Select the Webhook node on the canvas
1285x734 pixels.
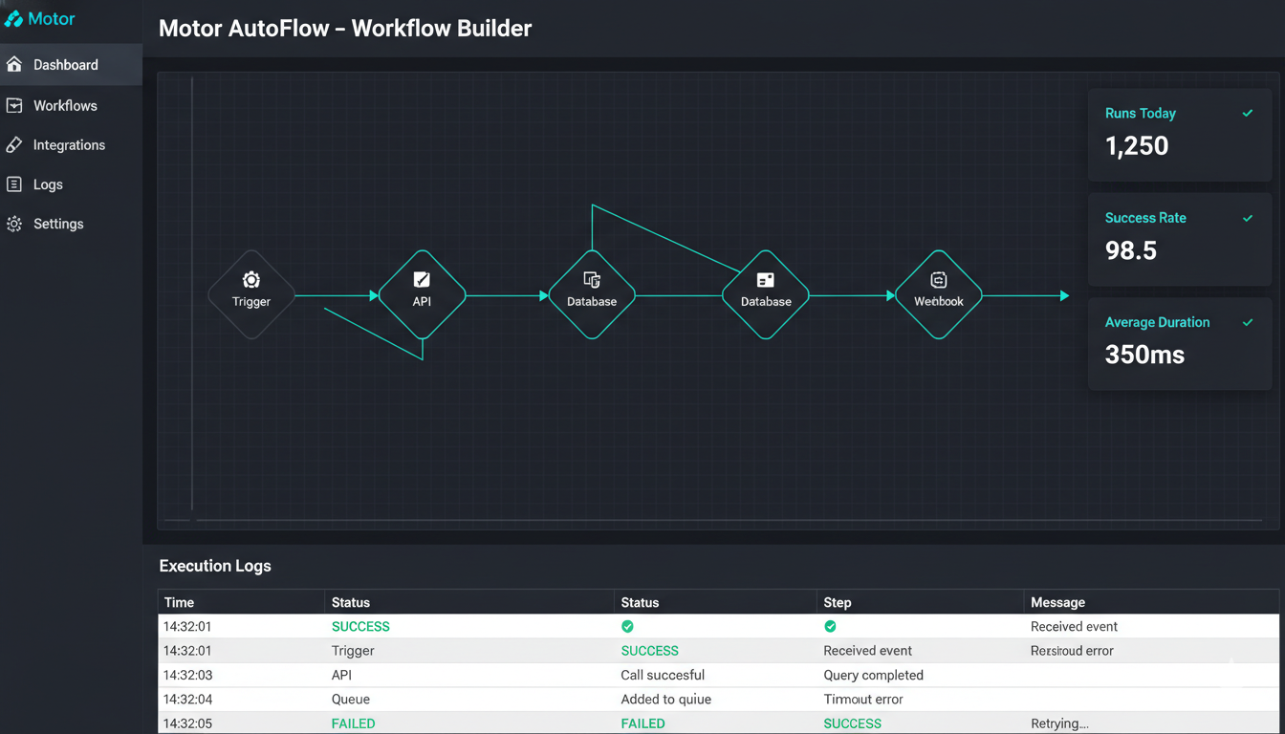click(x=938, y=294)
